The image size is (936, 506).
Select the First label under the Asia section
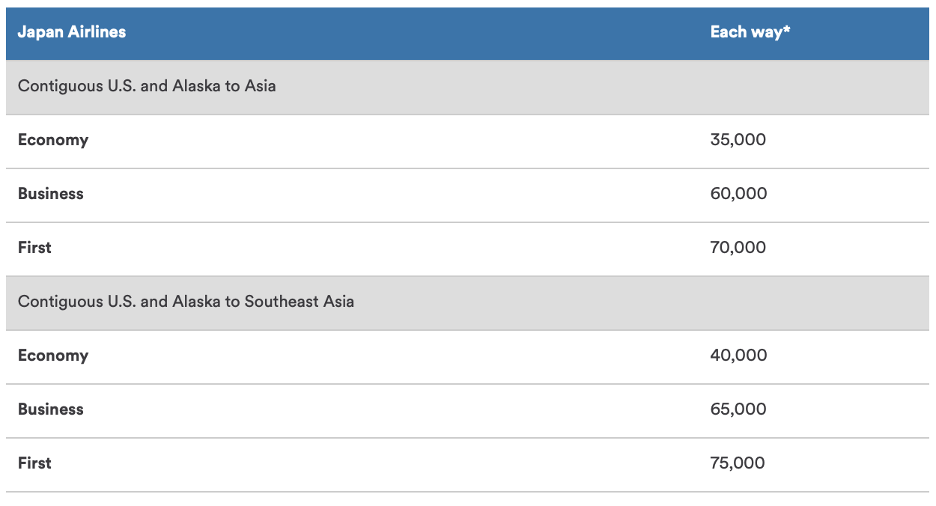pos(34,248)
